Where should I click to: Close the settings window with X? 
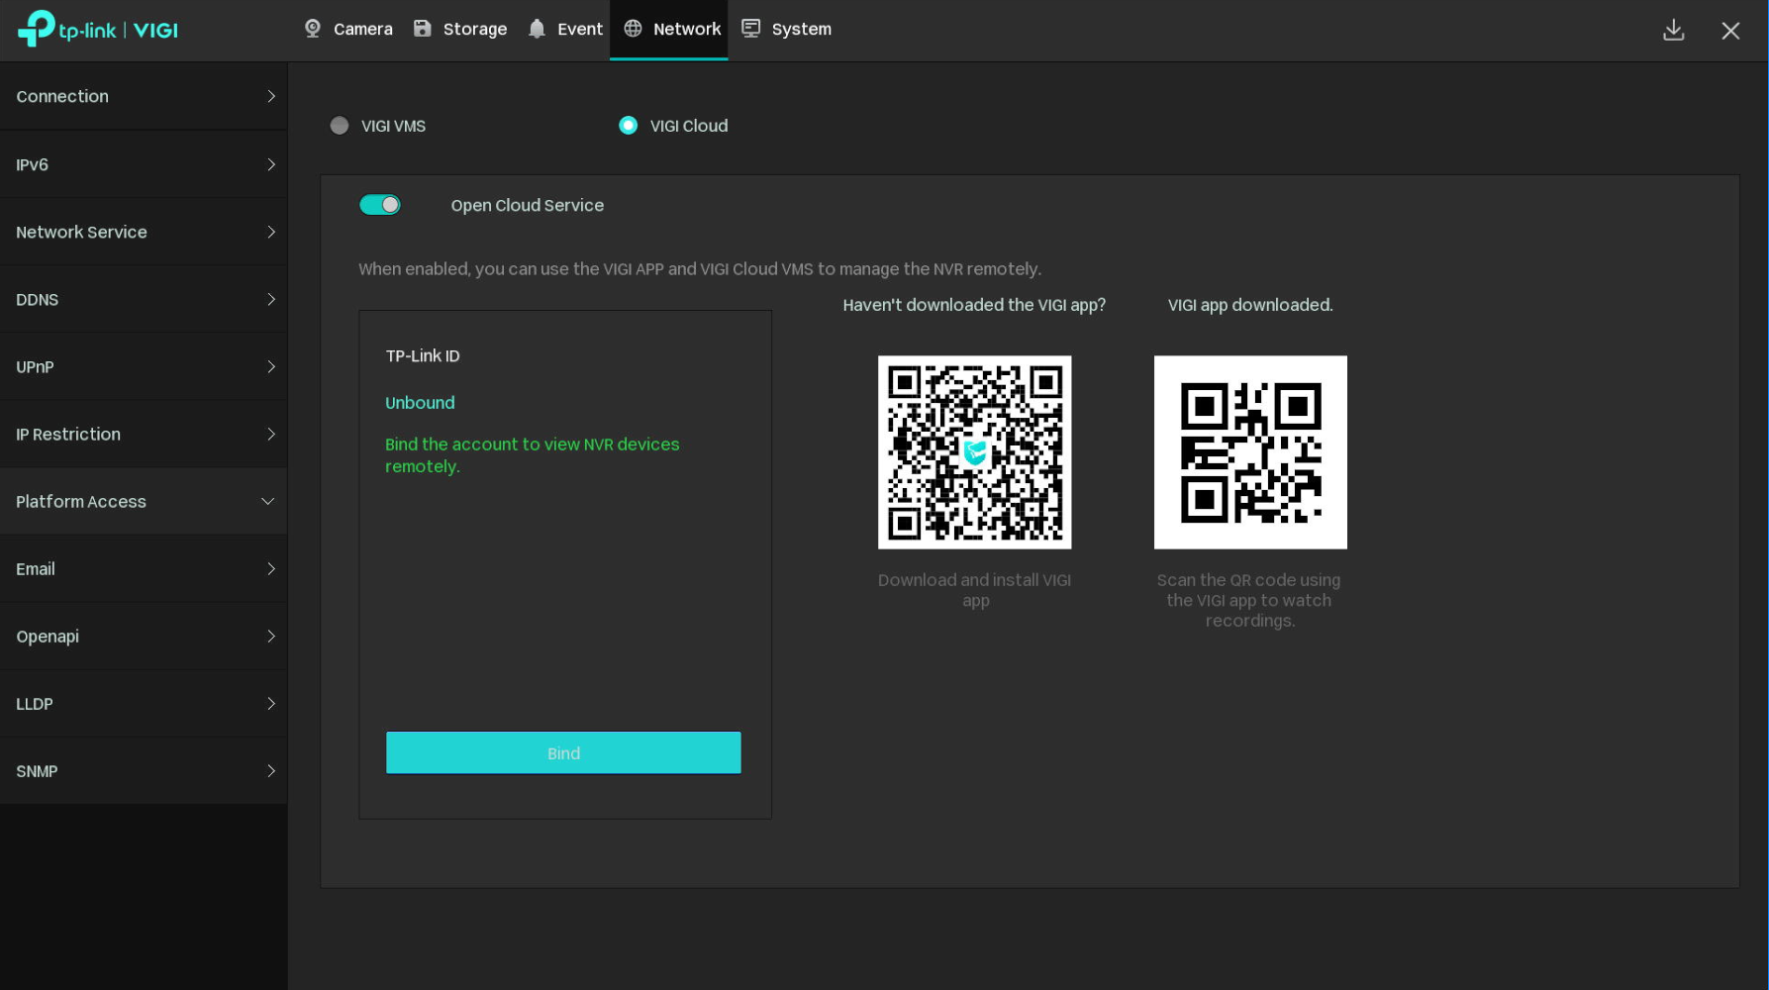pyautogui.click(x=1730, y=31)
